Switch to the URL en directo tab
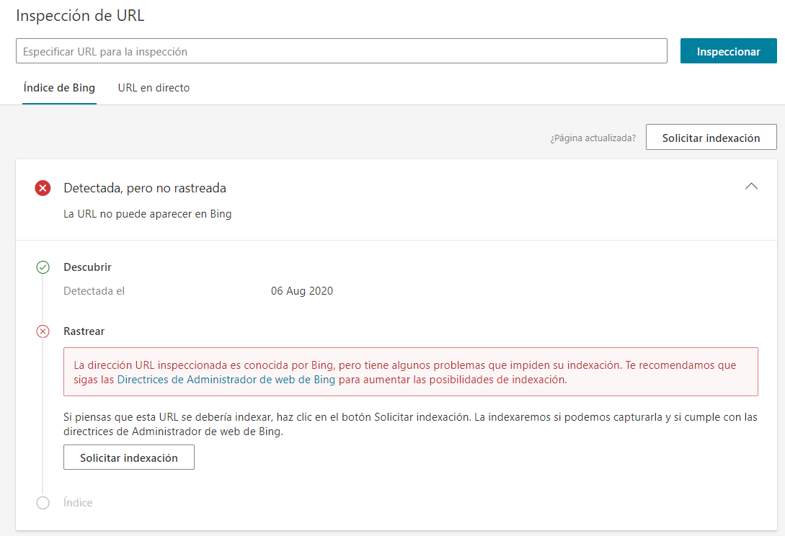 click(x=154, y=87)
